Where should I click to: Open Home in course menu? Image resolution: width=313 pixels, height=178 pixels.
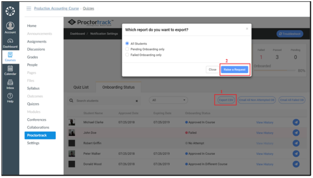[32, 25]
